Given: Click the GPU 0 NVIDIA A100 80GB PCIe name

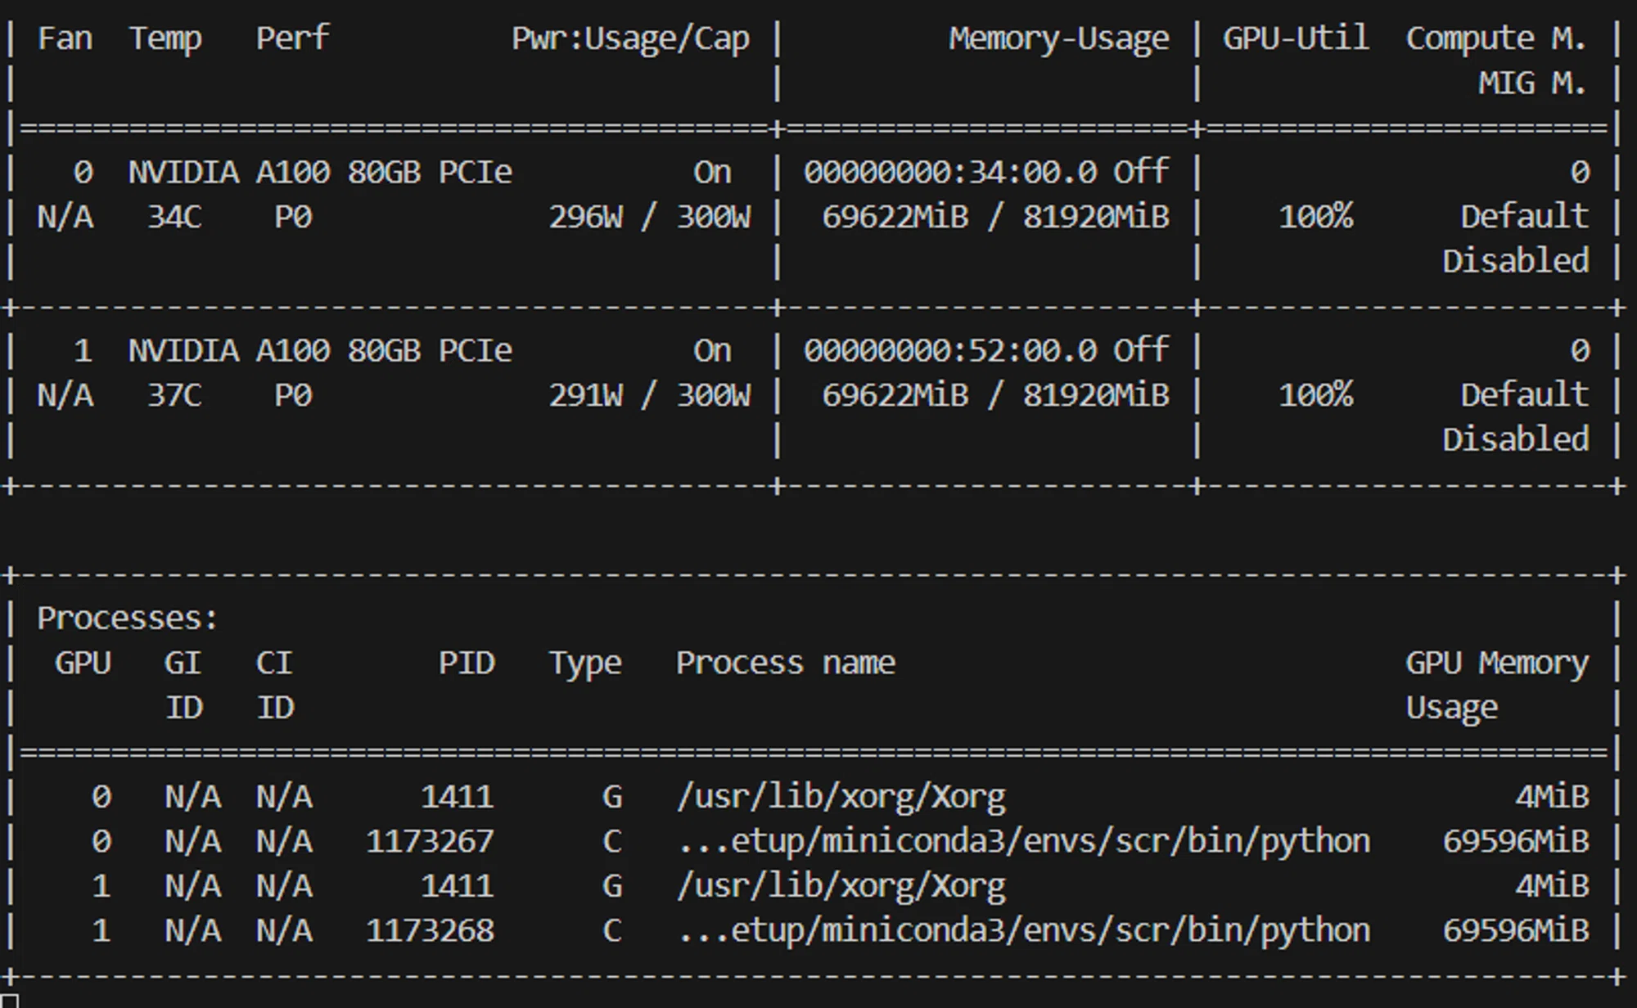Looking at the screenshot, I should [320, 172].
